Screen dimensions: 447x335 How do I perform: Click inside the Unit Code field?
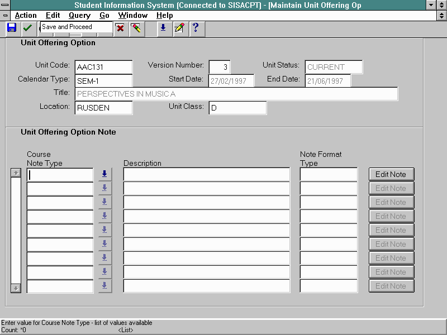[103, 67]
